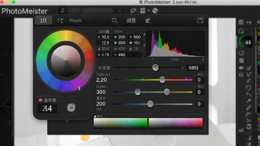Click the 34 value field
This screenshot has height=146, width=260.
click(47, 108)
